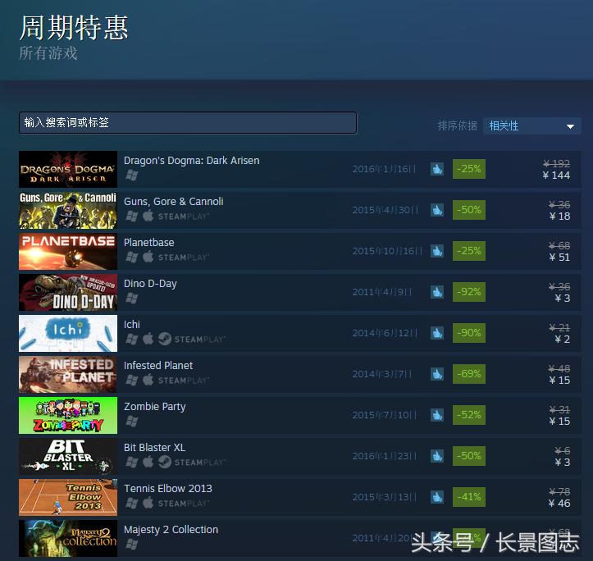
Task: Click Windows platform icon under Bit Blaster XL
Action: coord(131,462)
